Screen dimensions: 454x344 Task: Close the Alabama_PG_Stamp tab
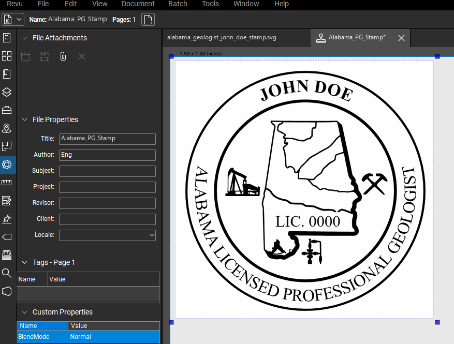(401, 38)
